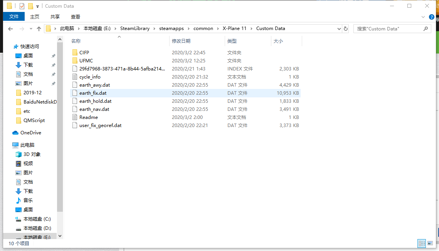Expand the breadcrumb chevron after Custom Data's parent X-Plane 11
Screen dimensions: 439x251
click(251, 28)
